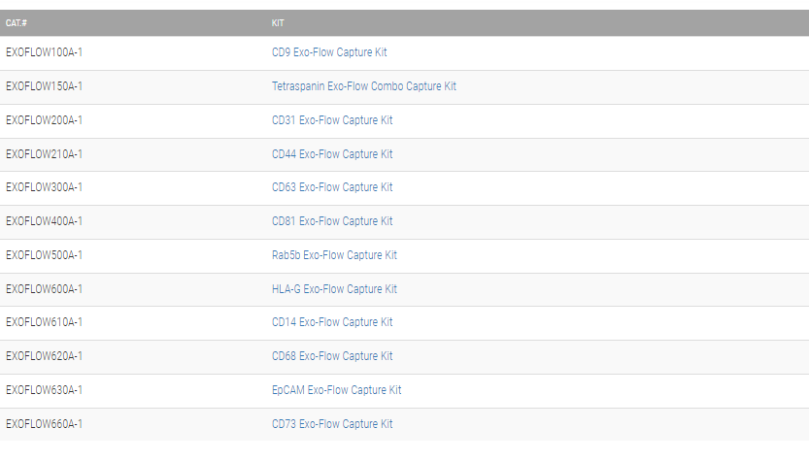Select catalog number EXOFLOW100A-1 cell
Screen dimensions: 809x462
(45, 52)
